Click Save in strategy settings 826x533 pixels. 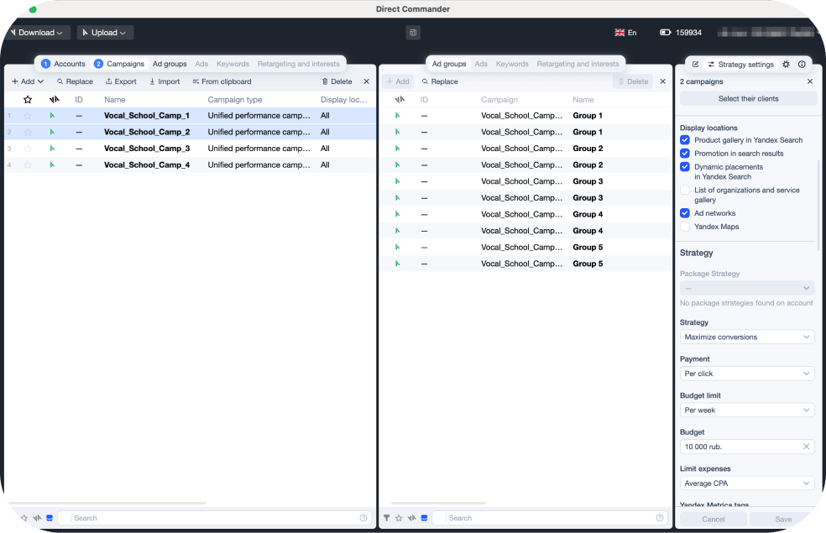click(783, 520)
